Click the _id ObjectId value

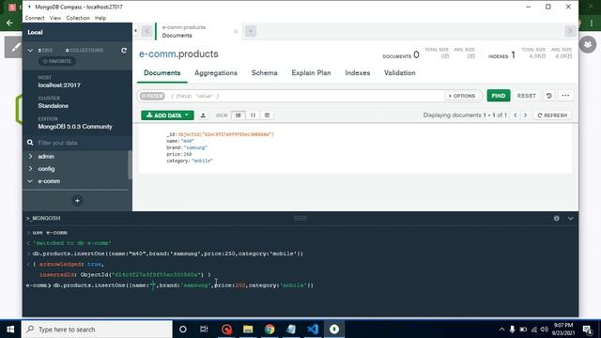[226, 134]
